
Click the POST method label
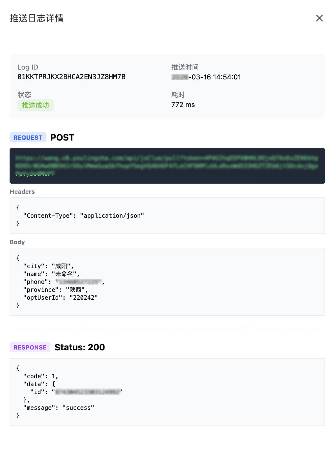click(62, 138)
